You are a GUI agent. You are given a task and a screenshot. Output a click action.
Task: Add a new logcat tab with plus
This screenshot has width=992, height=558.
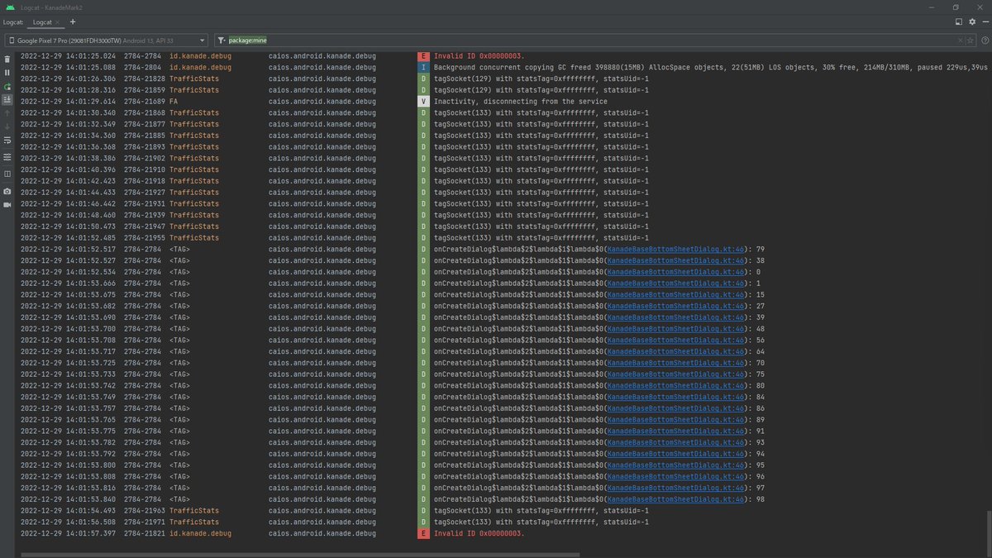(73, 21)
